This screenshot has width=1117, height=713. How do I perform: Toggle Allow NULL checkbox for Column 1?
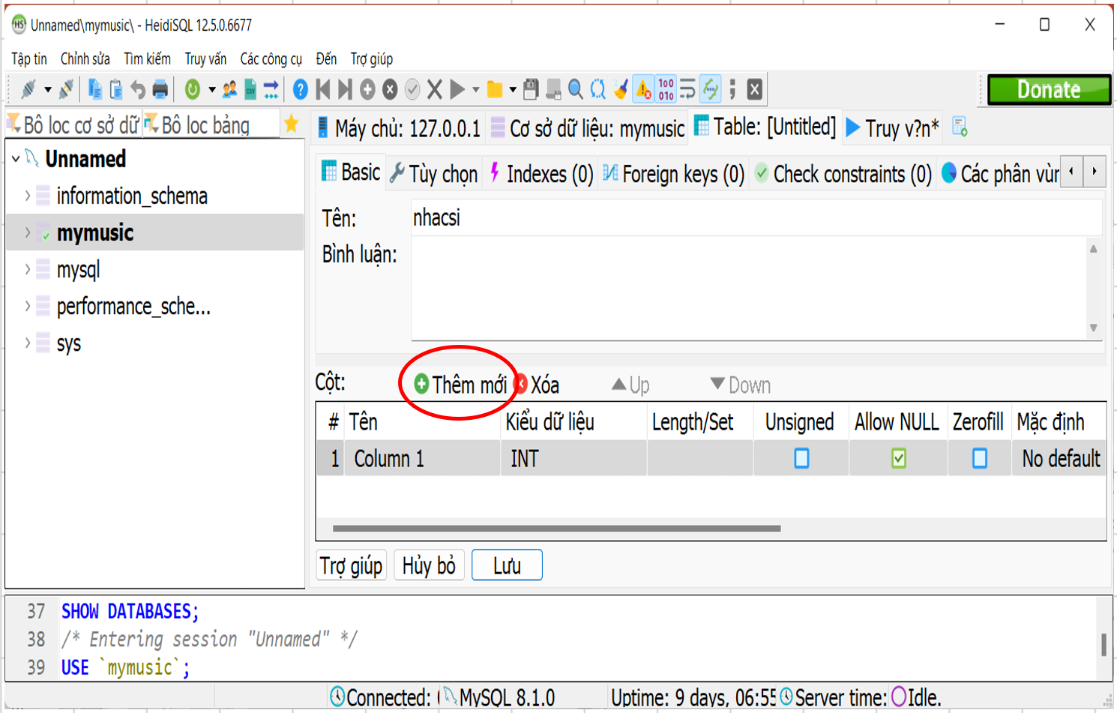coord(899,458)
